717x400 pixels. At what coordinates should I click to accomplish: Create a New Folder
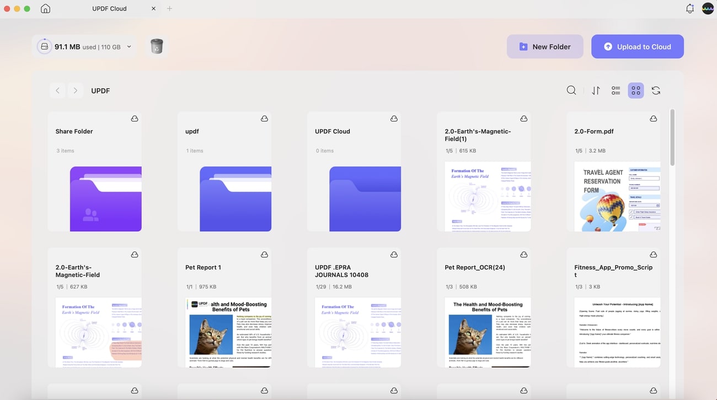click(x=545, y=47)
